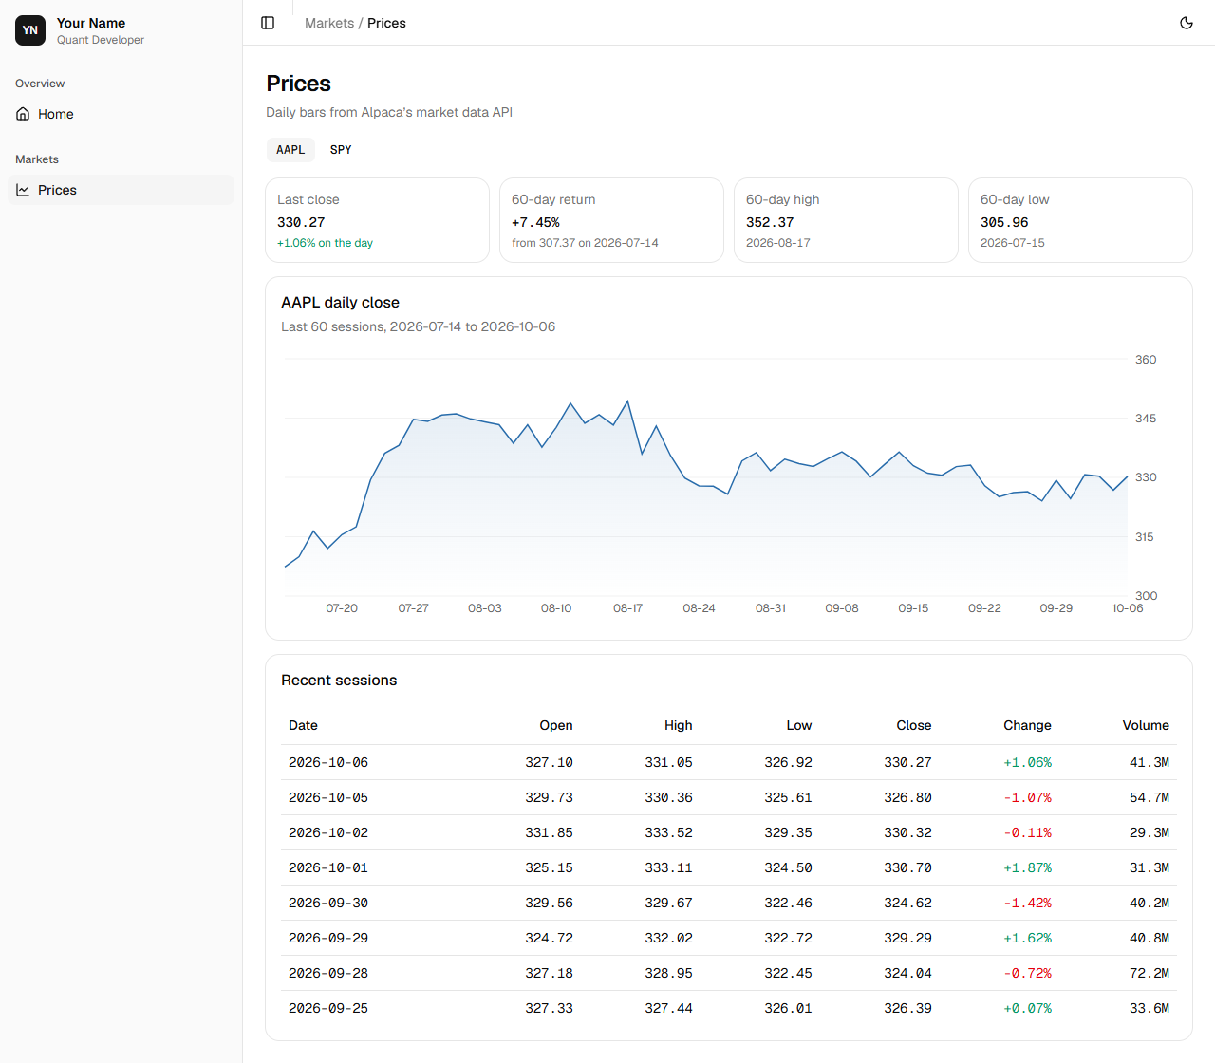This screenshot has width=1215, height=1063.
Task: Select the 2026-09-25 date cell
Action: [328, 1008]
